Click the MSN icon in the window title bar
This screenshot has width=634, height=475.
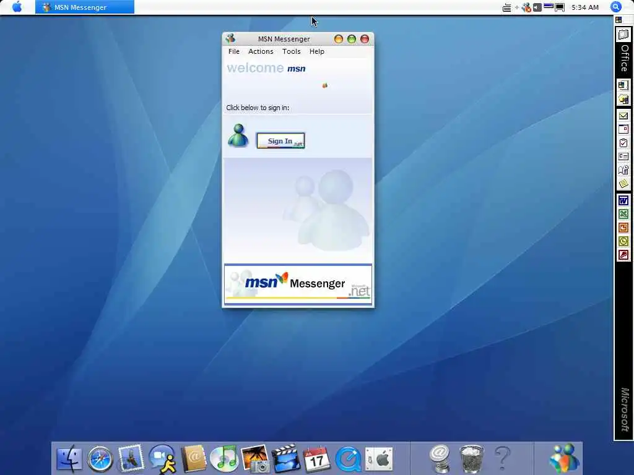(x=230, y=39)
